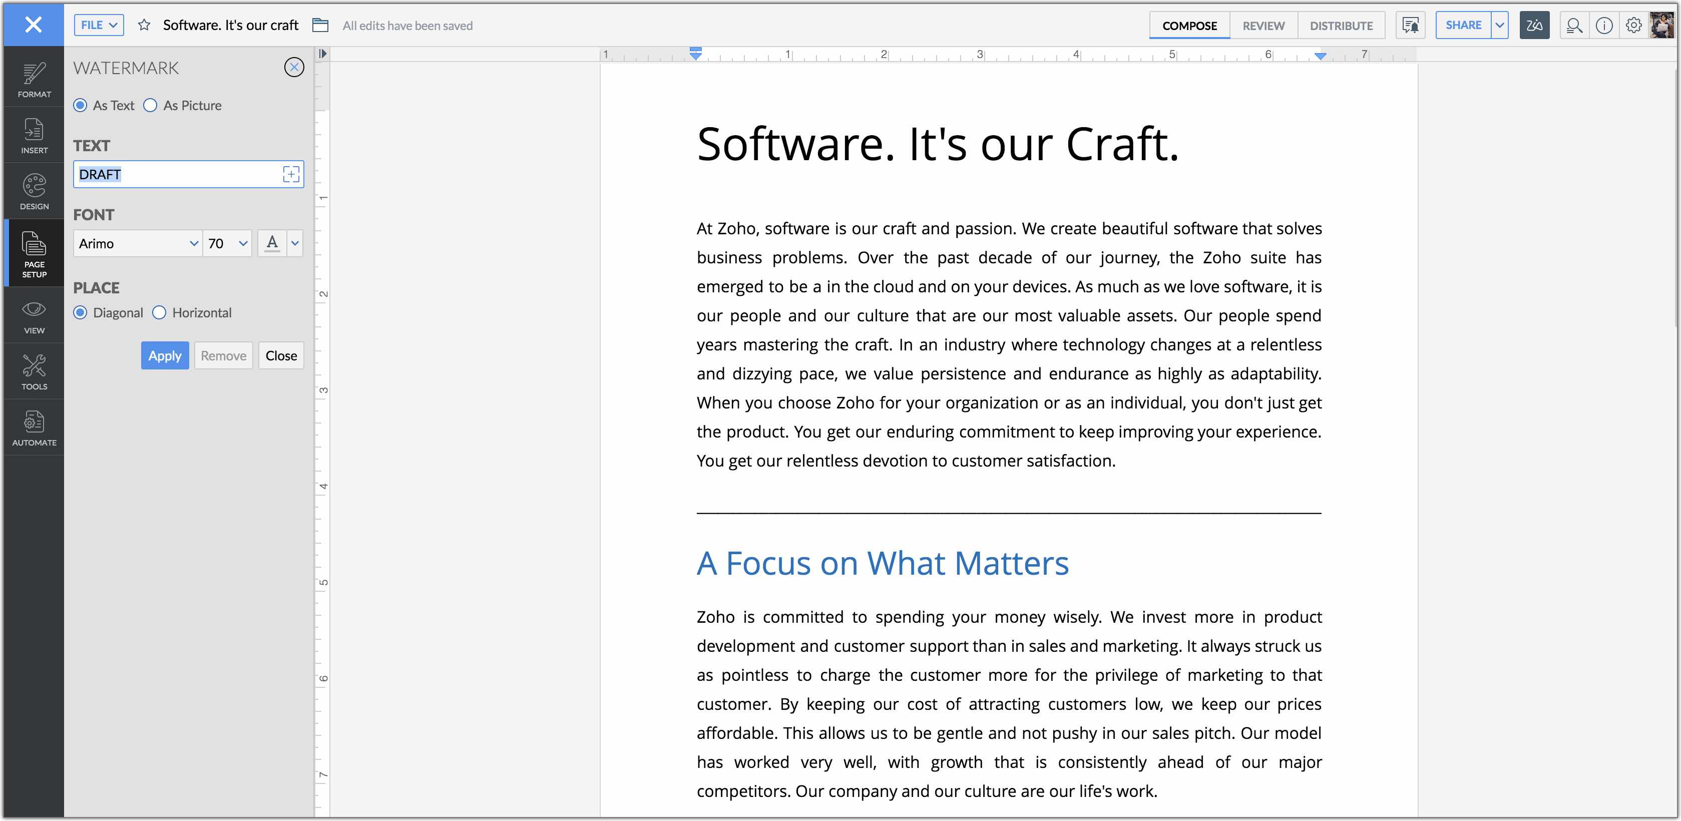1681x821 pixels.
Task: Collapse side panel using ruler arrow
Action: point(322,54)
